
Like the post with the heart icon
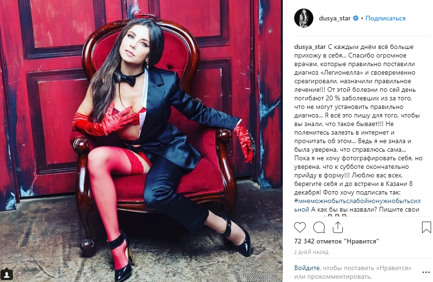(300, 227)
